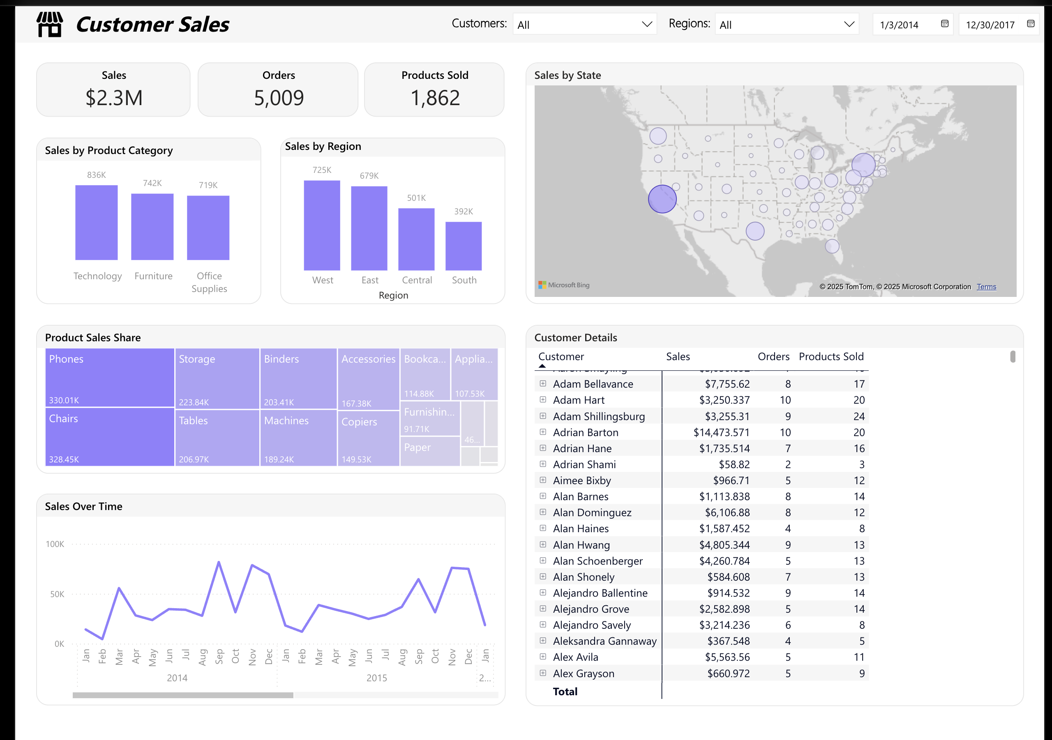
Task: Click the sort arrow under the Customer column
Action: click(542, 366)
